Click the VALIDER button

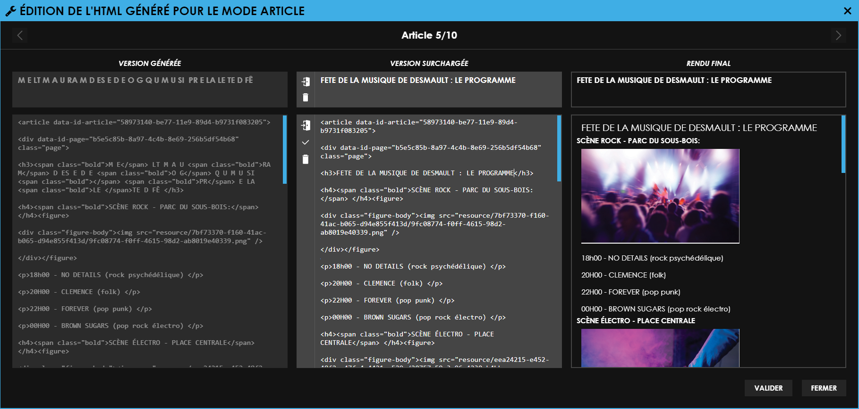tap(768, 388)
